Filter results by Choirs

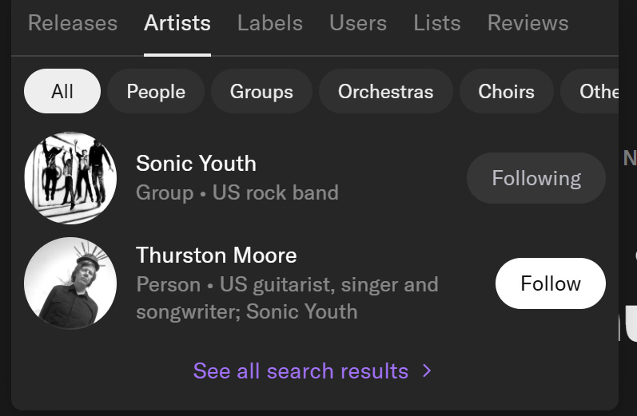click(506, 92)
